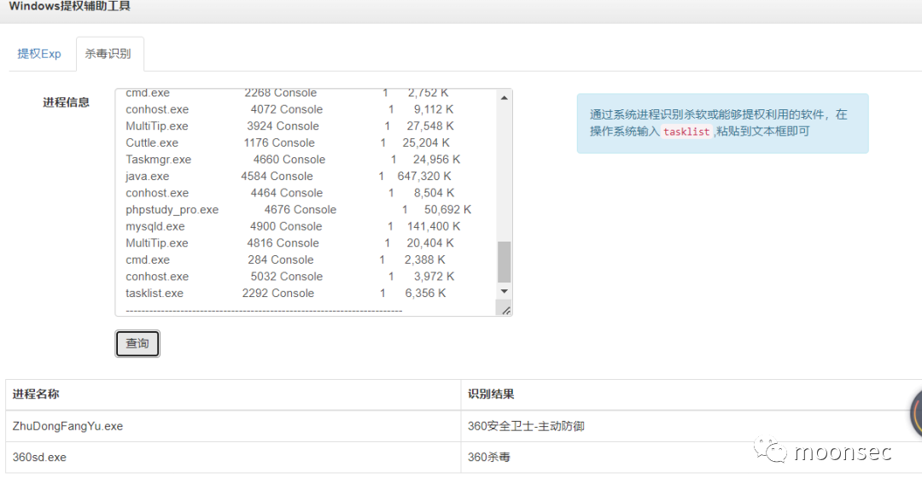Click inside the 进程信息 process text box
The image size is (922, 490).
[x=307, y=201]
